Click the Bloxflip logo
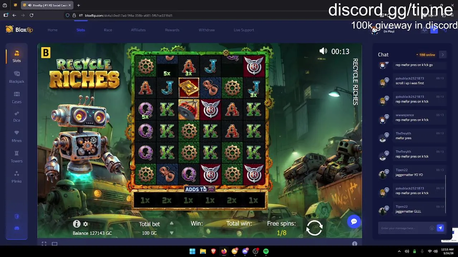 [19, 30]
